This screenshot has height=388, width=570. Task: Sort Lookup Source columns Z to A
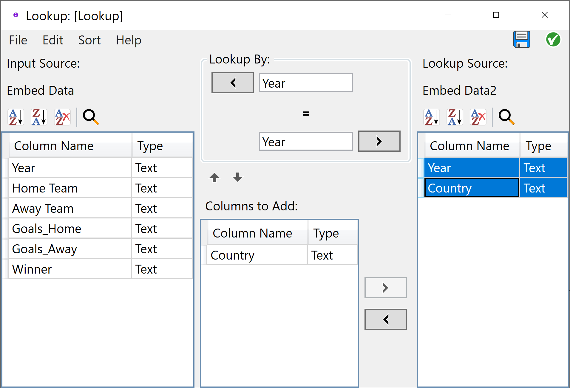coord(455,117)
